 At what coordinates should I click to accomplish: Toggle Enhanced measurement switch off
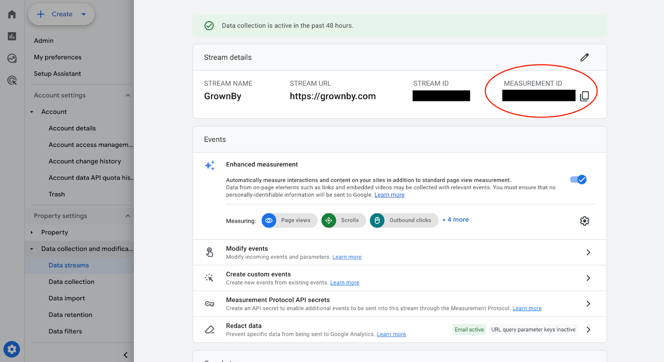pyautogui.click(x=578, y=180)
